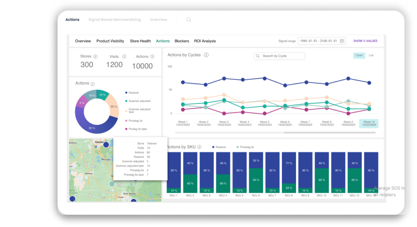
Task: Open the calendar icon in Signal range
Action: [342, 41]
